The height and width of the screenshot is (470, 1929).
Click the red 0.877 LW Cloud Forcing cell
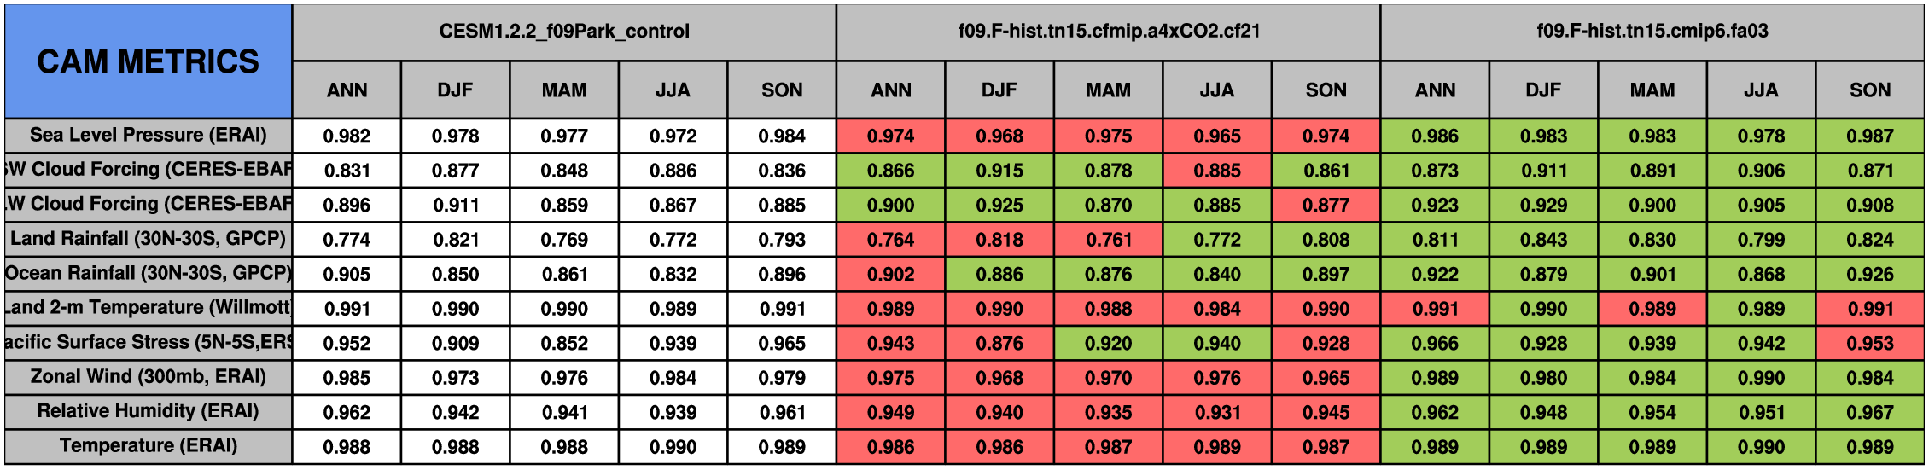[x=1326, y=205]
